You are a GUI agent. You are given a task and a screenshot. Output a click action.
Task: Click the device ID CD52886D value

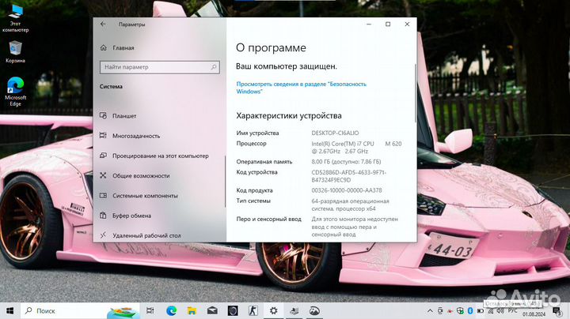(348, 176)
